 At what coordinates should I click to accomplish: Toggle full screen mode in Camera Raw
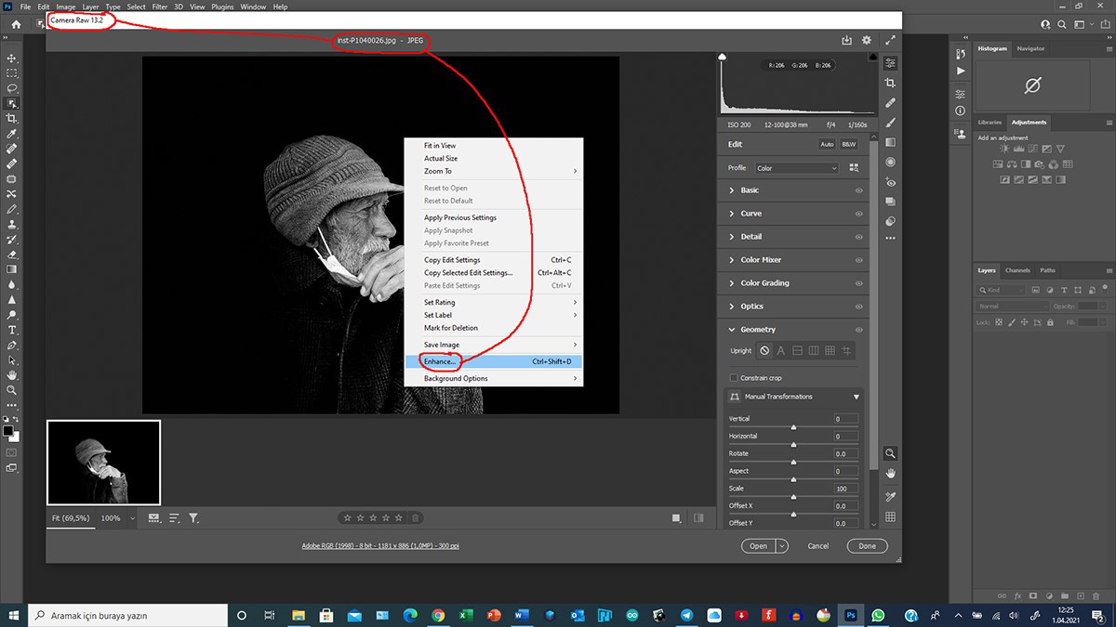pos(891,41)
